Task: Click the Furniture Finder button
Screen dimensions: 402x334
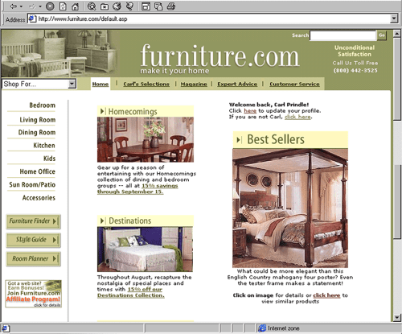Action: 34,221
